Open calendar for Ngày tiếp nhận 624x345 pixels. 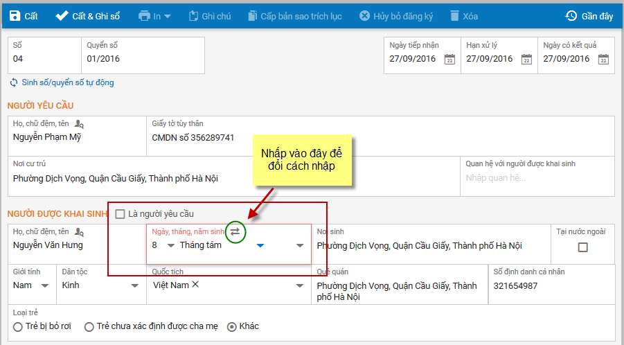tap(449, 59)
